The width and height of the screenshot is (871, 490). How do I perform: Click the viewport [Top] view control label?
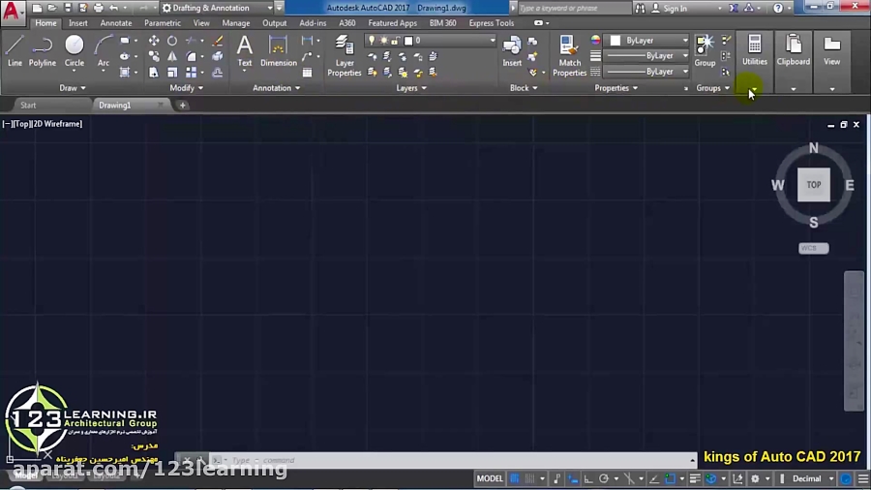click(22, 124)
